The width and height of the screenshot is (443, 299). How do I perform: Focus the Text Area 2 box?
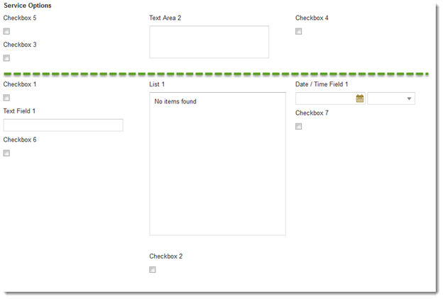tap(209, 42)
